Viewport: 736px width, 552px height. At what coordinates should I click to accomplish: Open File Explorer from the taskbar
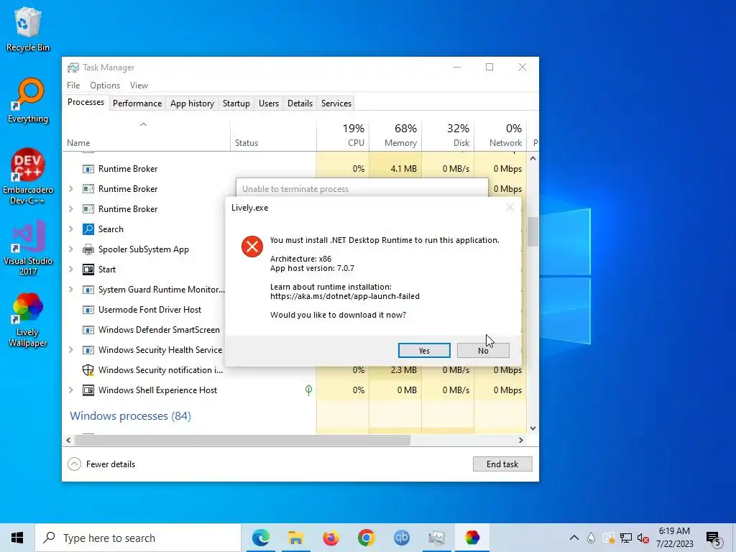(x=295, y=538)
